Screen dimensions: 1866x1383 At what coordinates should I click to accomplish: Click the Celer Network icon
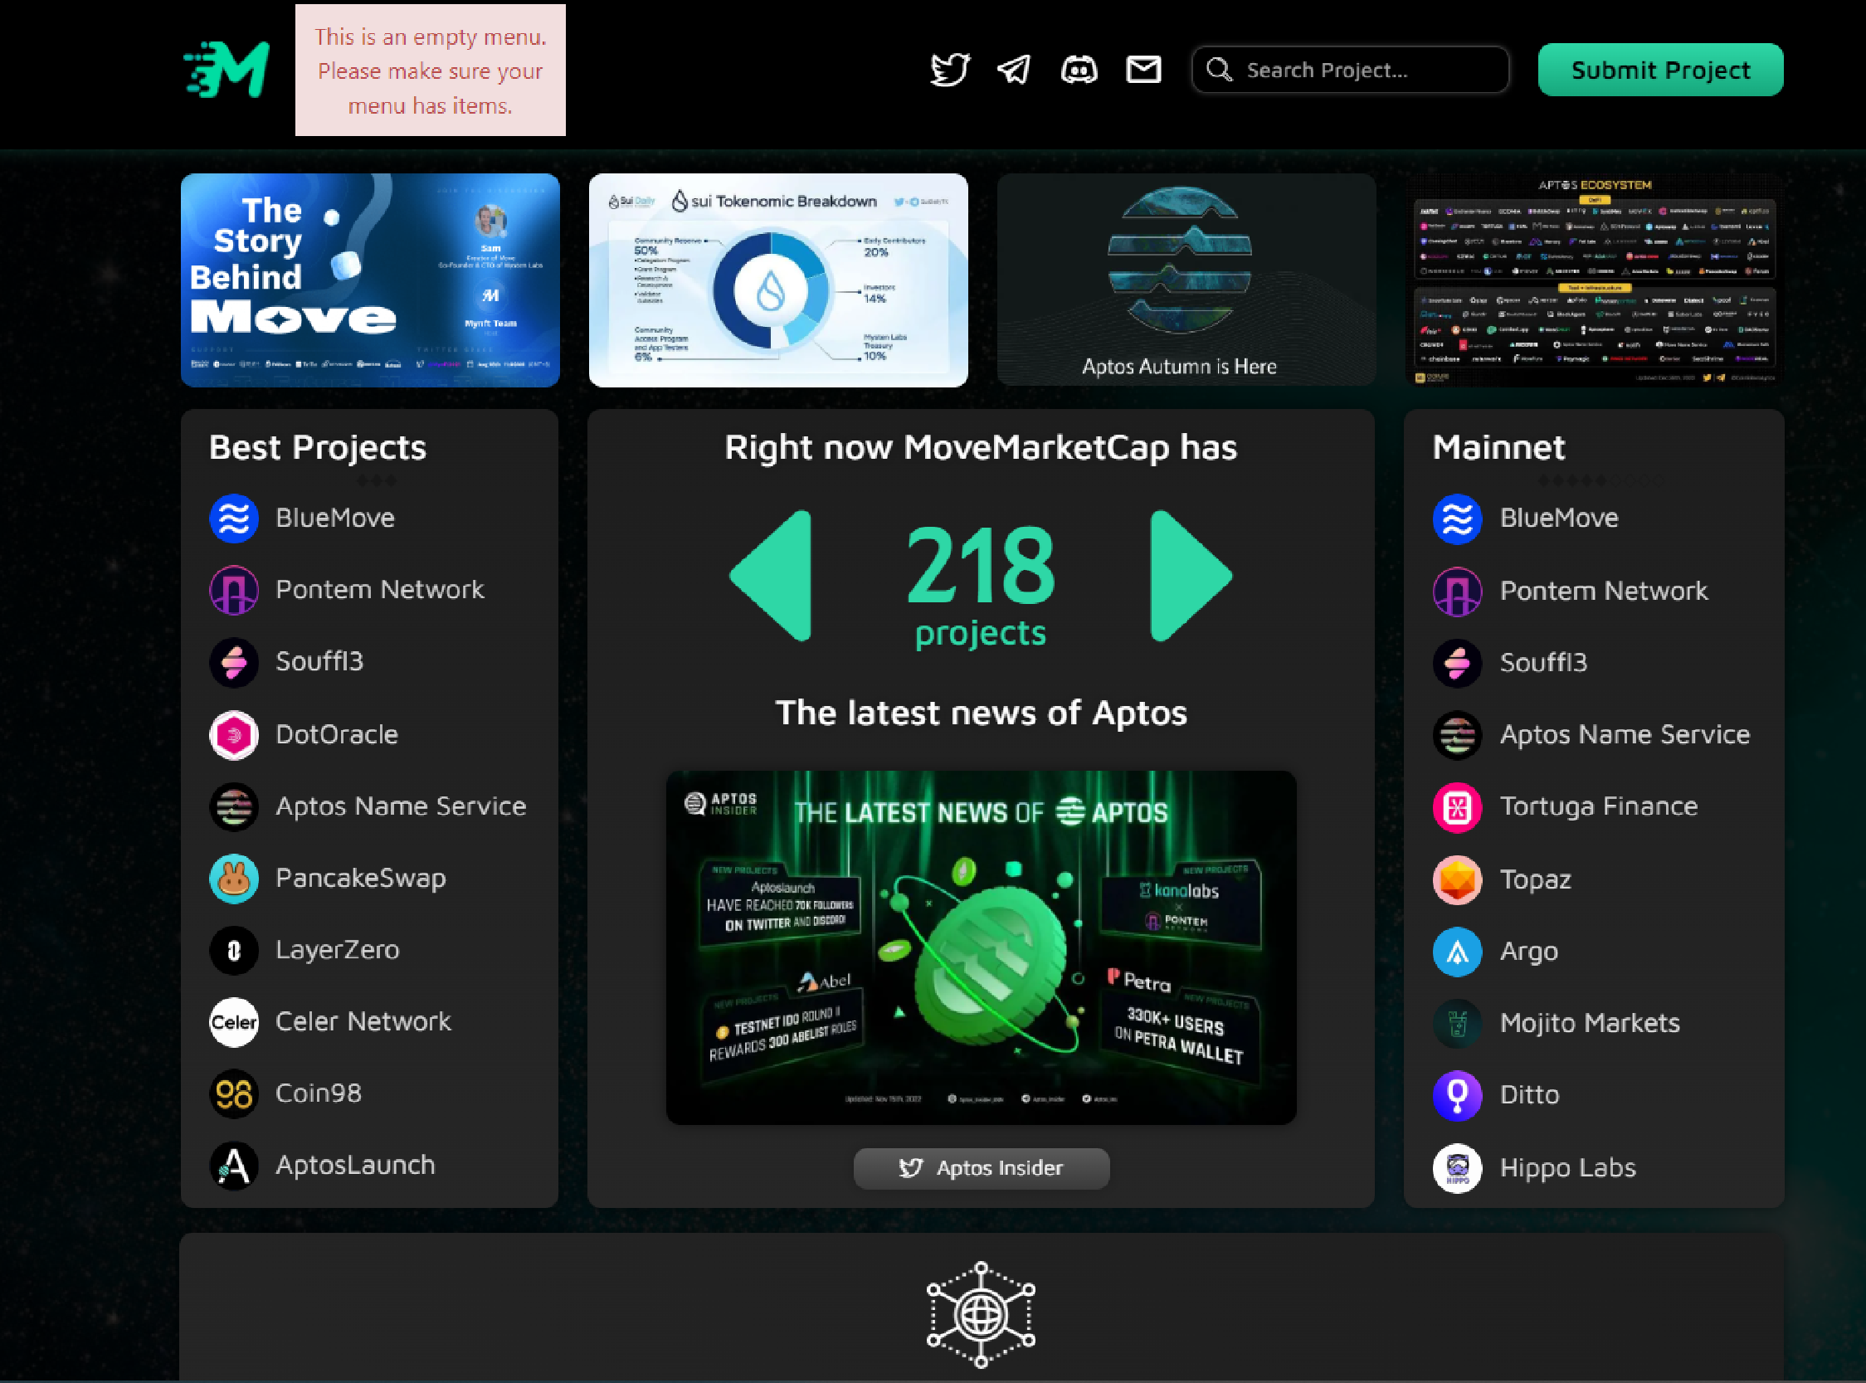(234, 1022)
